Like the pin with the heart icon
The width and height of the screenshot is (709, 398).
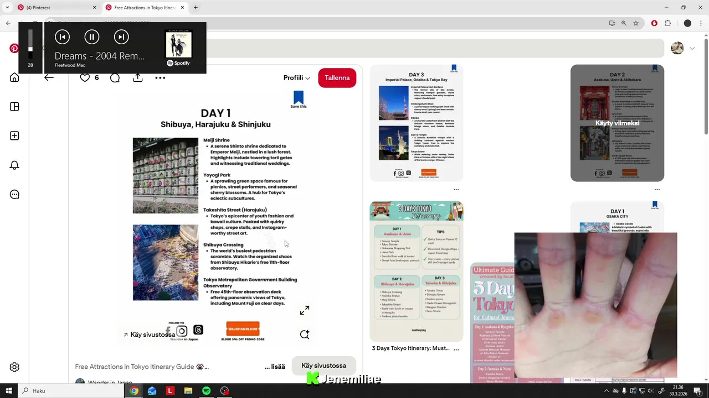(85, 78)
